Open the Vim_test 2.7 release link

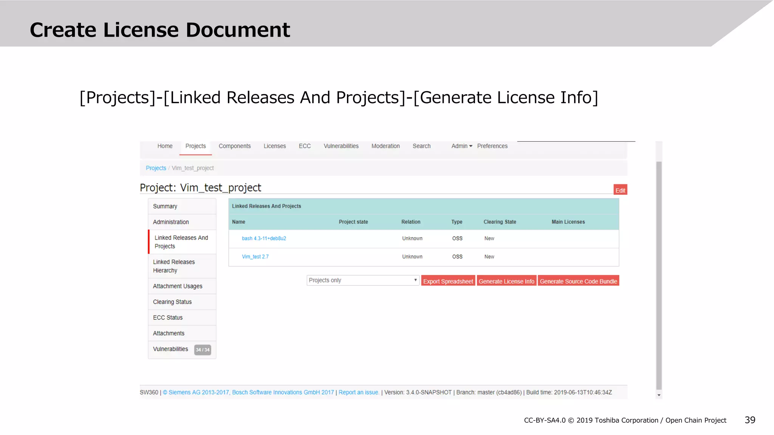click(255, 256)
